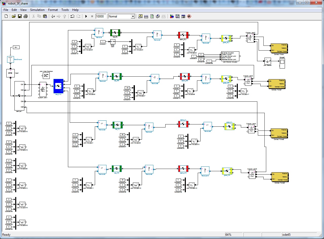Open the Simulation menu
The image size is (324, 239).
pos(37,10)
